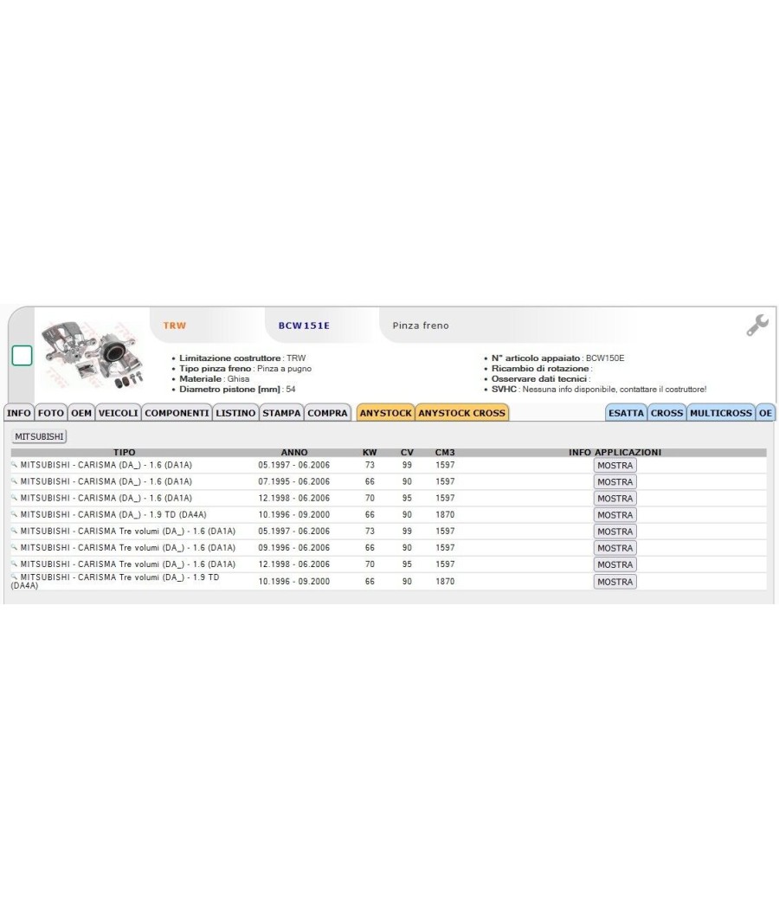Click 'Pinza a pugno' brake caliper type value
779x909 pixels.
(x=285, y=369)
